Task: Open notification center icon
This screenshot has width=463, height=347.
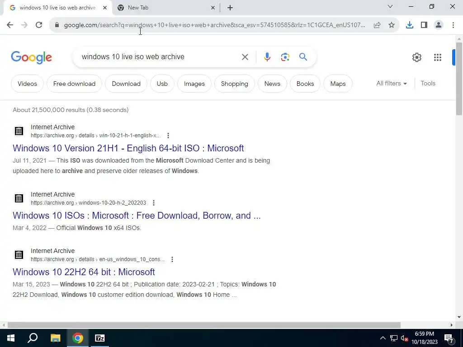Action: [449, 338]
